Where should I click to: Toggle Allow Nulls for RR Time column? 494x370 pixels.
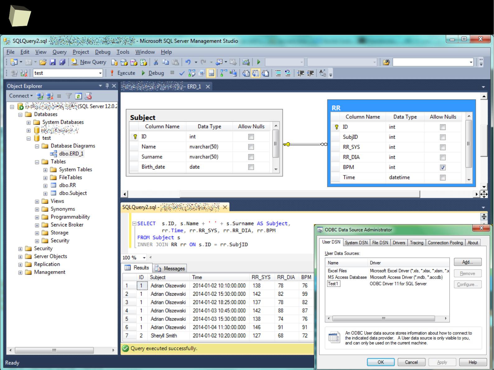pos(443,178)
